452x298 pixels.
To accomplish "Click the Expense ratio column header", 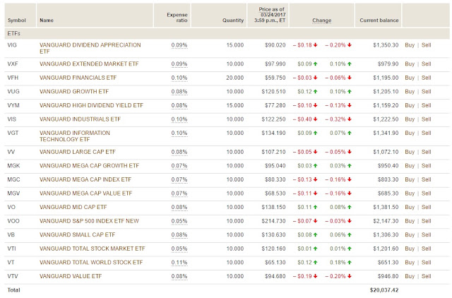I will point(177,18).
